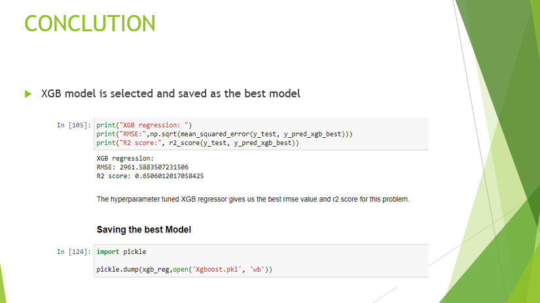
Task: Click the In [105] cell prompt
Action: click(x=74, y=125)
